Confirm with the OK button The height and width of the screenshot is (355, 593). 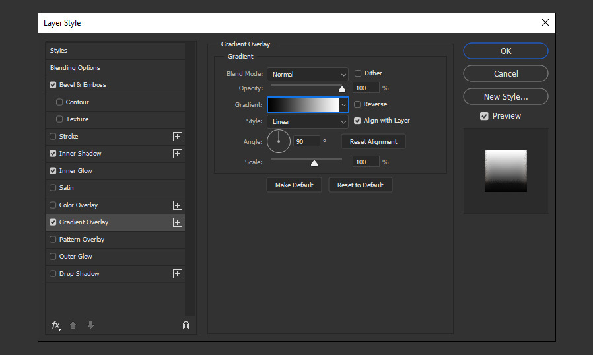click(x=506, y=51)
